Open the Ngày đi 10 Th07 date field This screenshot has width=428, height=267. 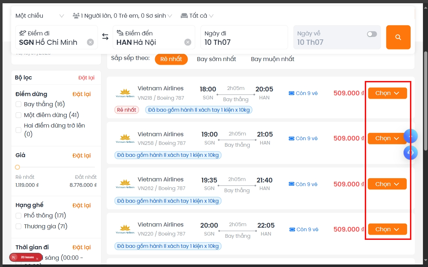244,37
